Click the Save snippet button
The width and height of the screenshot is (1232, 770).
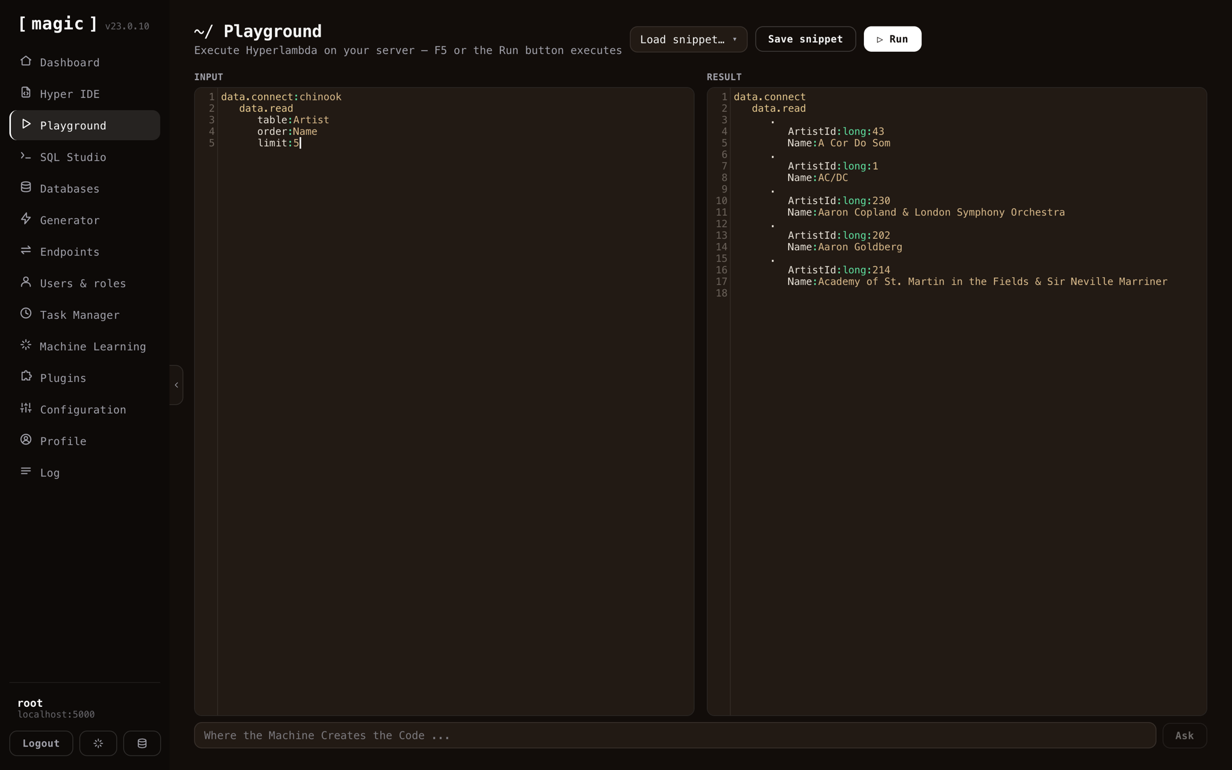(x=805, y=39)
